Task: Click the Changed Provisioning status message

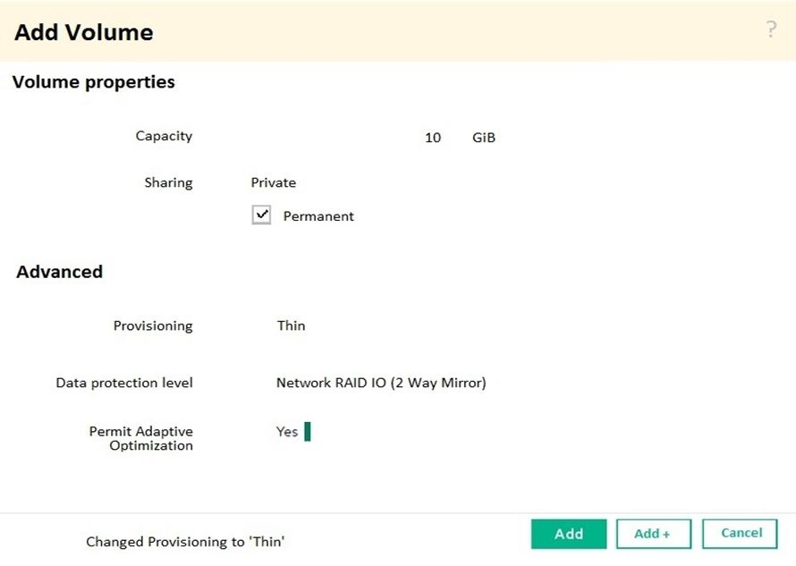Action: pyautogui.click(x=185, y=542)
